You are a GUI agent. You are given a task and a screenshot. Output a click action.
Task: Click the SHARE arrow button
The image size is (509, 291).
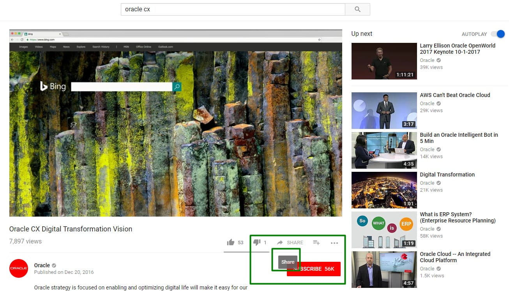[290, 243]
